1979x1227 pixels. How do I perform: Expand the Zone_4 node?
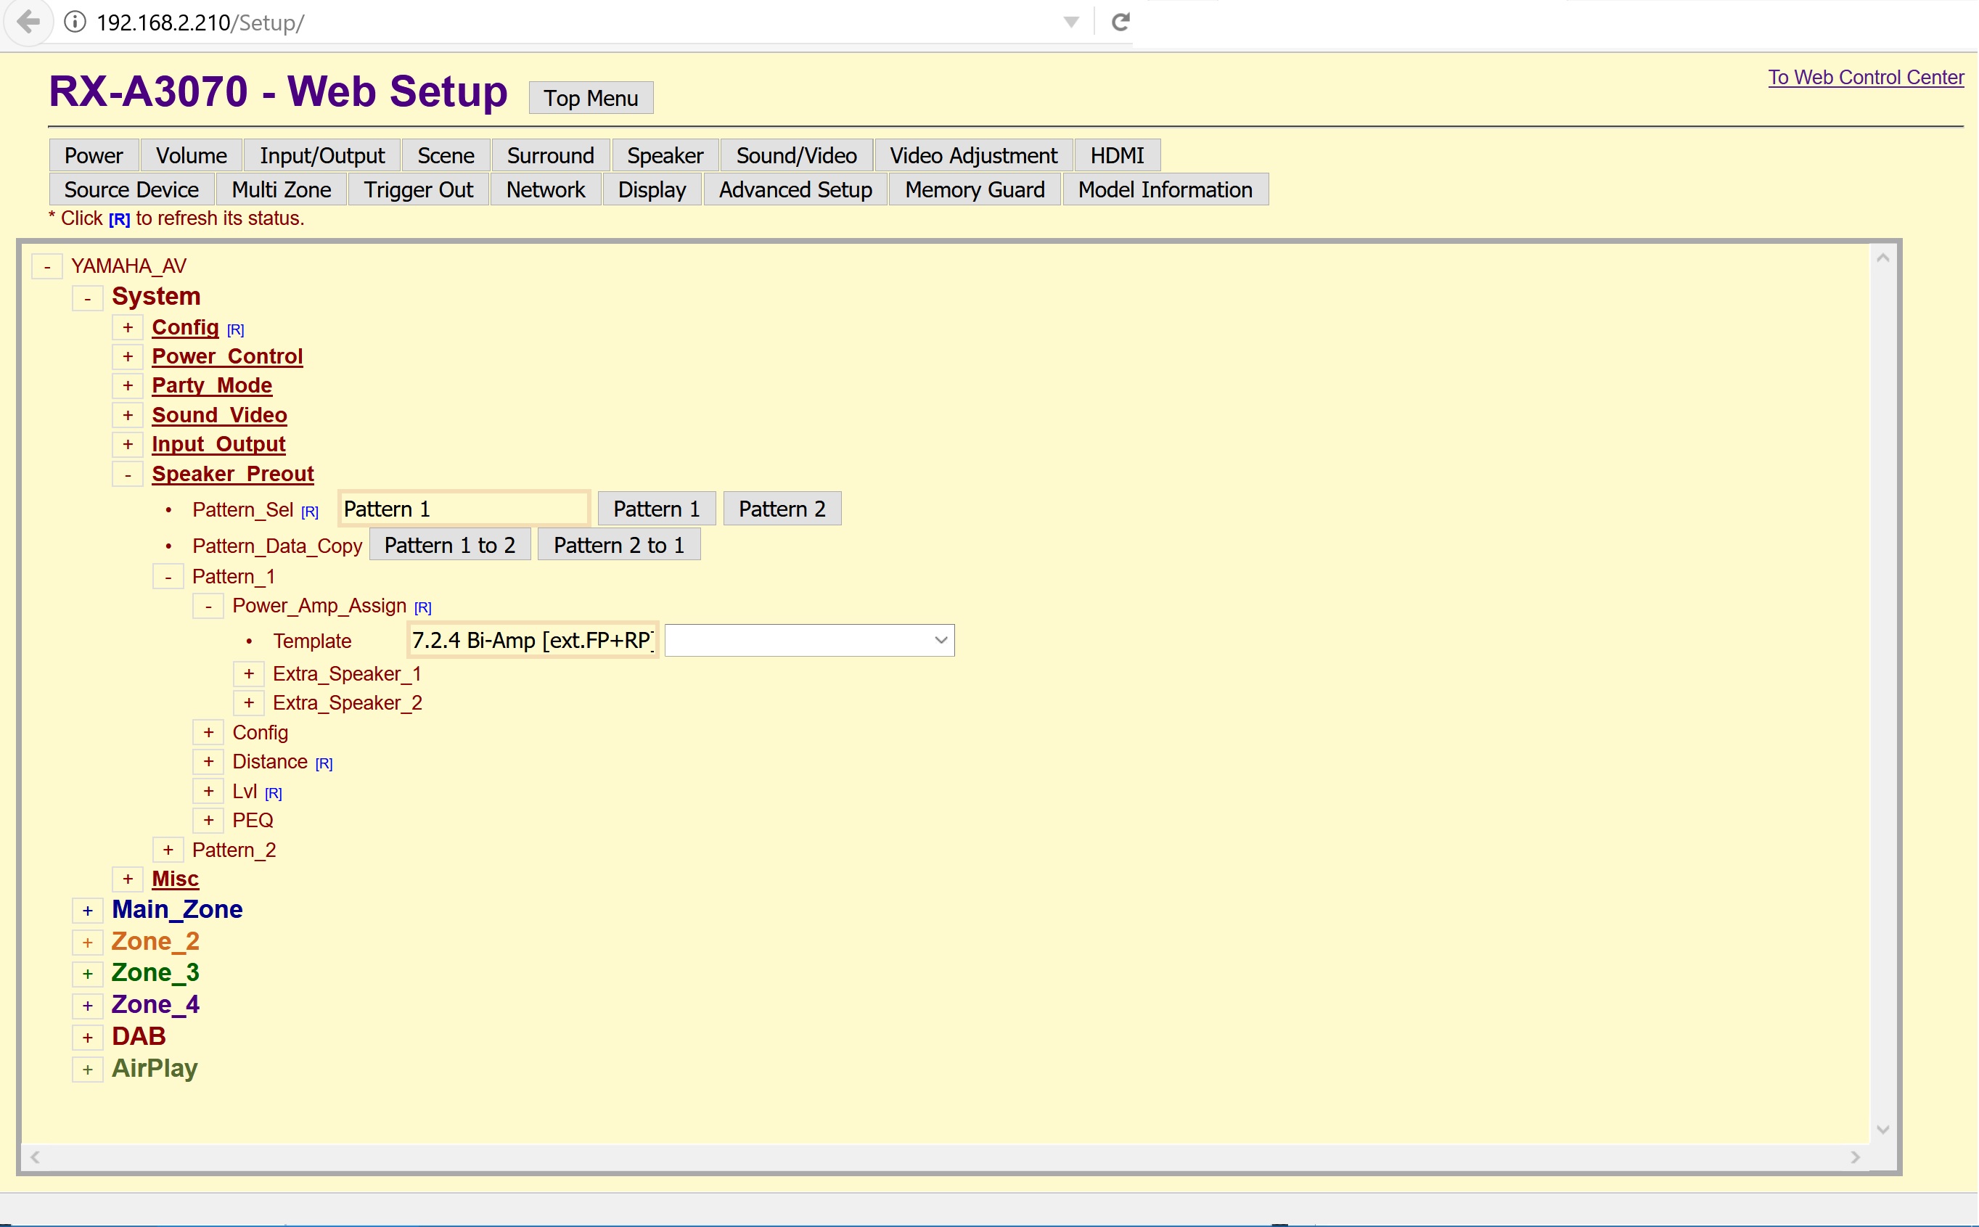(88, 1006)
